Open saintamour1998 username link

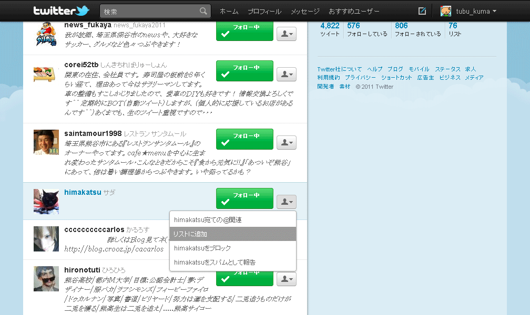tap(93, 133)
